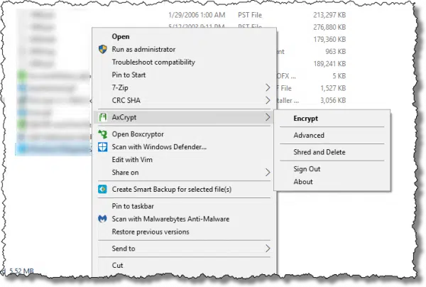
Task: Choose Edit with Vim
Action: pos(185,160)
